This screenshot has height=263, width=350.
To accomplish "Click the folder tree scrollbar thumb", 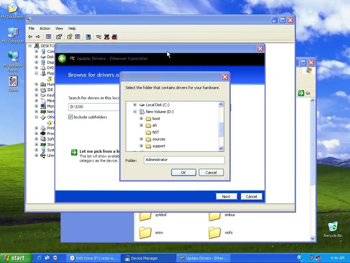I will (x=221, y=129).
